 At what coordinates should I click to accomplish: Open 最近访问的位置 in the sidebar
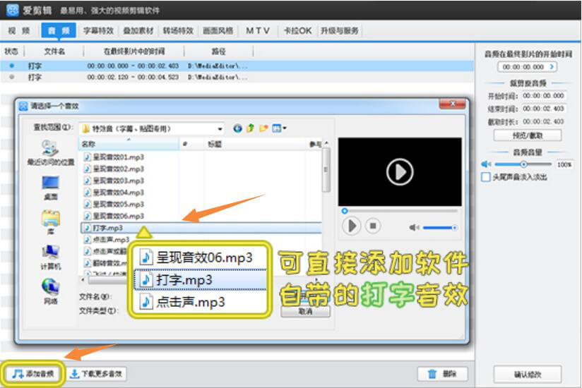(50, 152)
